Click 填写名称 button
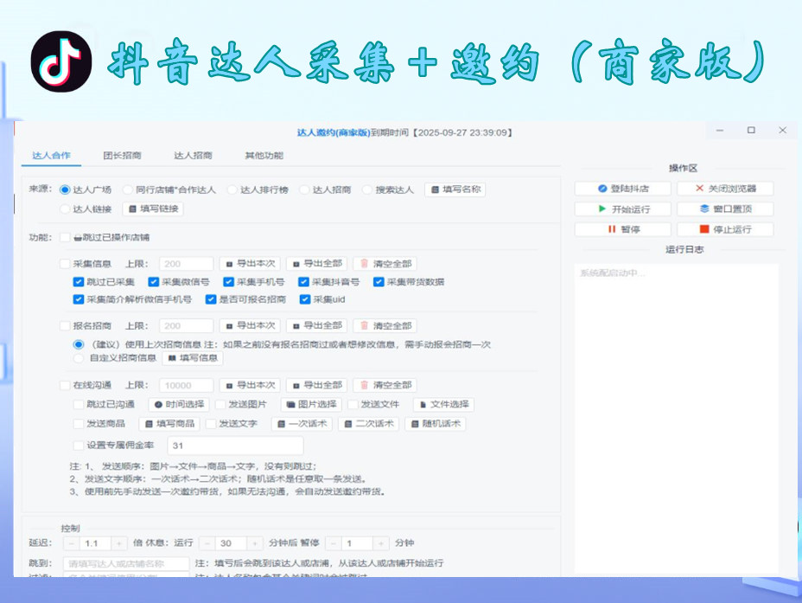Viewport: 802px width, 603px height. (x=455, y=189)
